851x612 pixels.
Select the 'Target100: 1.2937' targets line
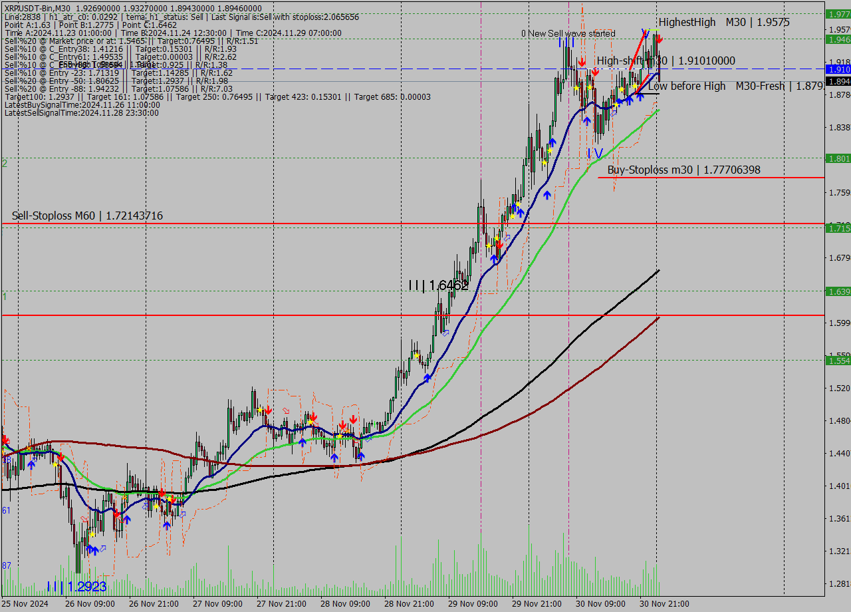coord(217,97)
